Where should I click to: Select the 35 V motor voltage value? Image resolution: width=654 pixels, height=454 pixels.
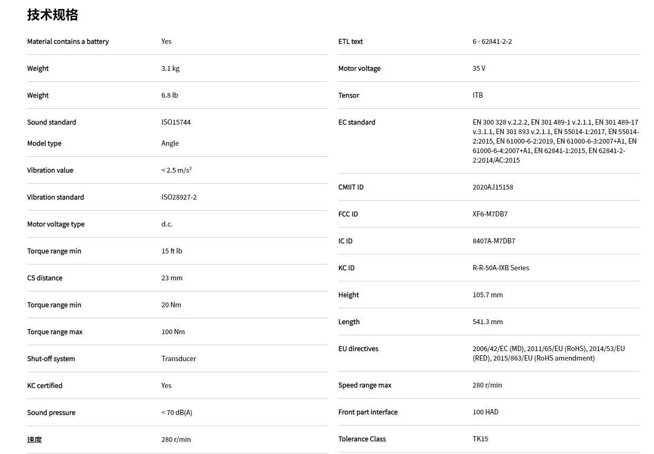(479, 69)
